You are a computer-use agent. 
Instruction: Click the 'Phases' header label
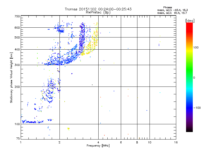pos(167,7)
